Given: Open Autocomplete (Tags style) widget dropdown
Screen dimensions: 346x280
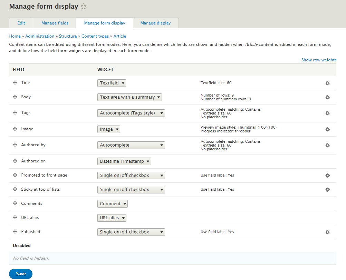Looking at the screenshot, I should click(x=131, y=113).
